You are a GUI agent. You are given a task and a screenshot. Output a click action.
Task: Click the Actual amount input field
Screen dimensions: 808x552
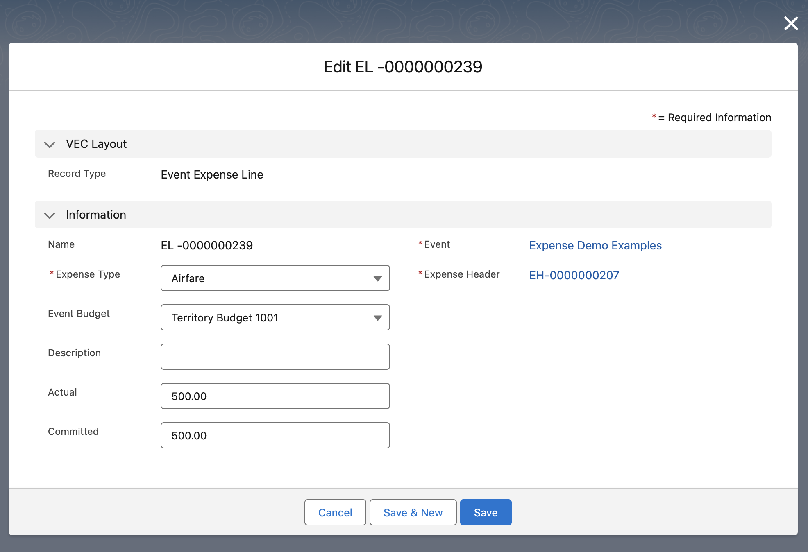(275, 396)
